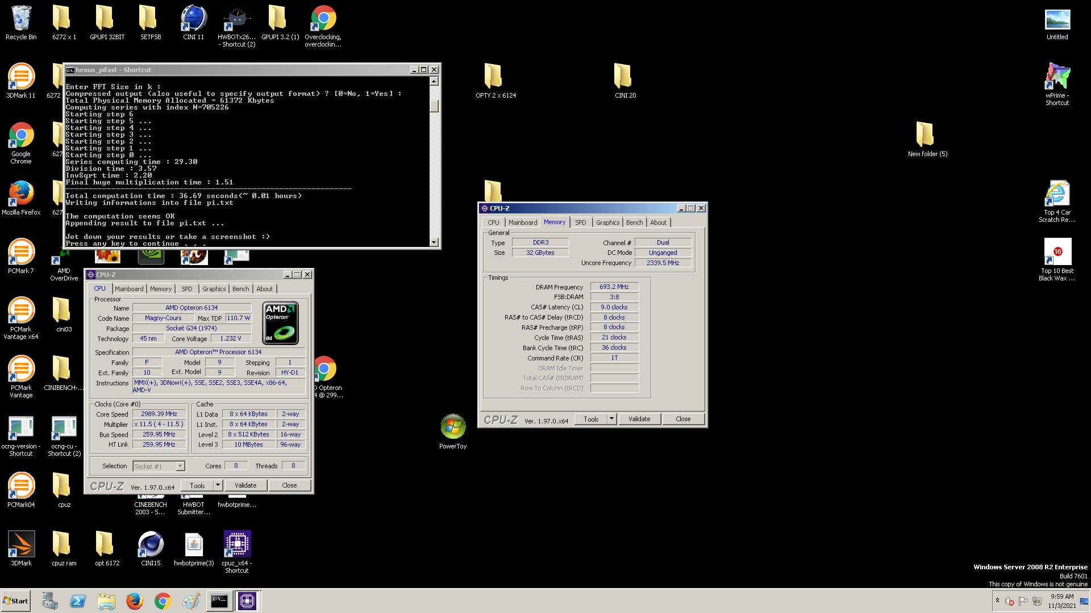
Task: Launch HWBOTx265 Shortcut (2) icon
Action: pyautogui.click(x=237, y=26)
